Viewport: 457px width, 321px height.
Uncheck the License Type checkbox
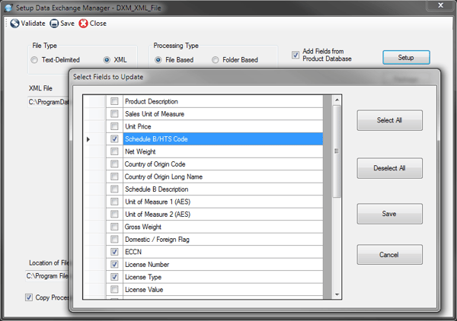[x=114, y=277]
